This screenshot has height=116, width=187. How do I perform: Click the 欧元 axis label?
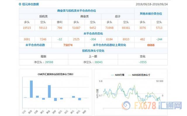pyautogui.click(x=78, y=112)
